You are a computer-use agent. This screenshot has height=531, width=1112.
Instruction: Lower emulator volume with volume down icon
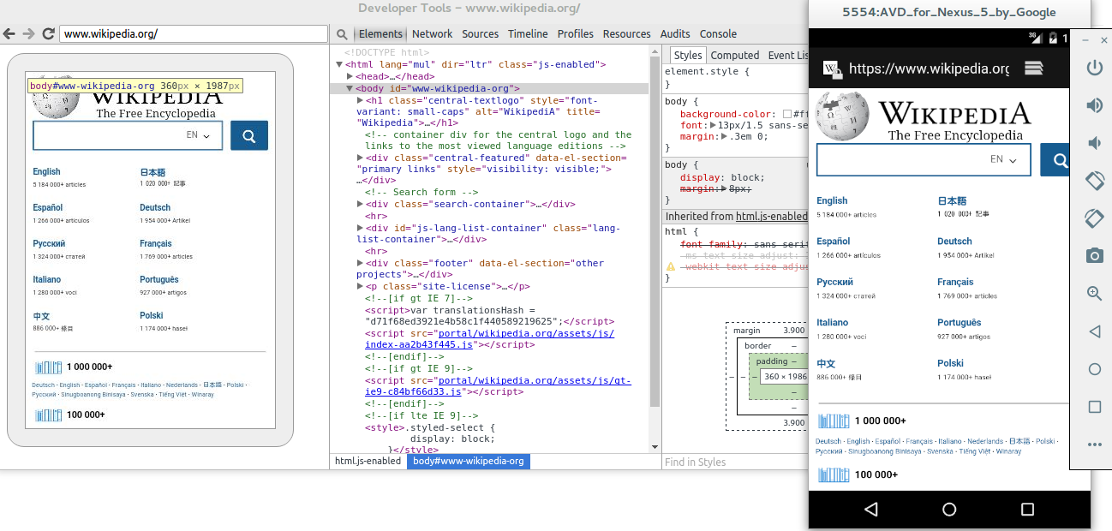pyautogui.click(x=1094, y=142)
